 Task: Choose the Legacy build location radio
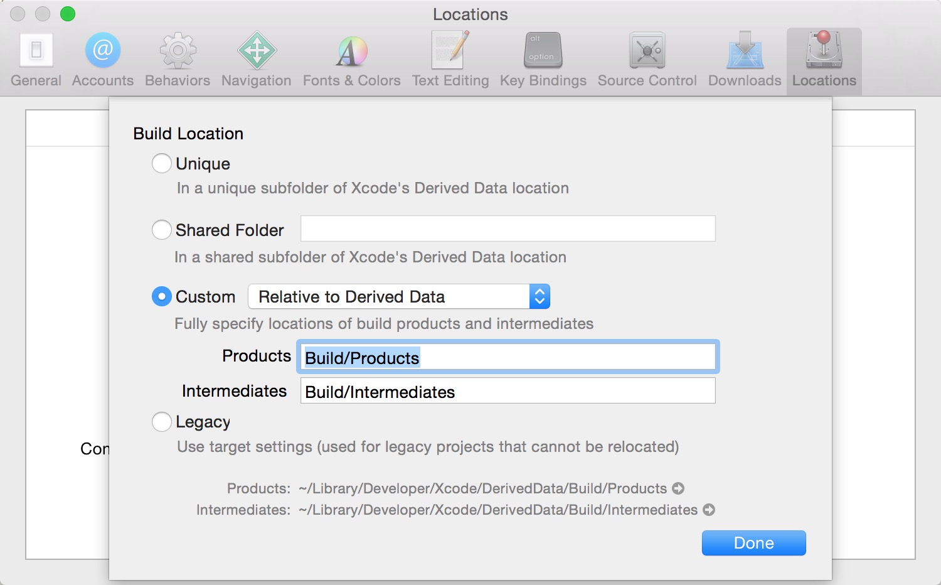(162, 422)
